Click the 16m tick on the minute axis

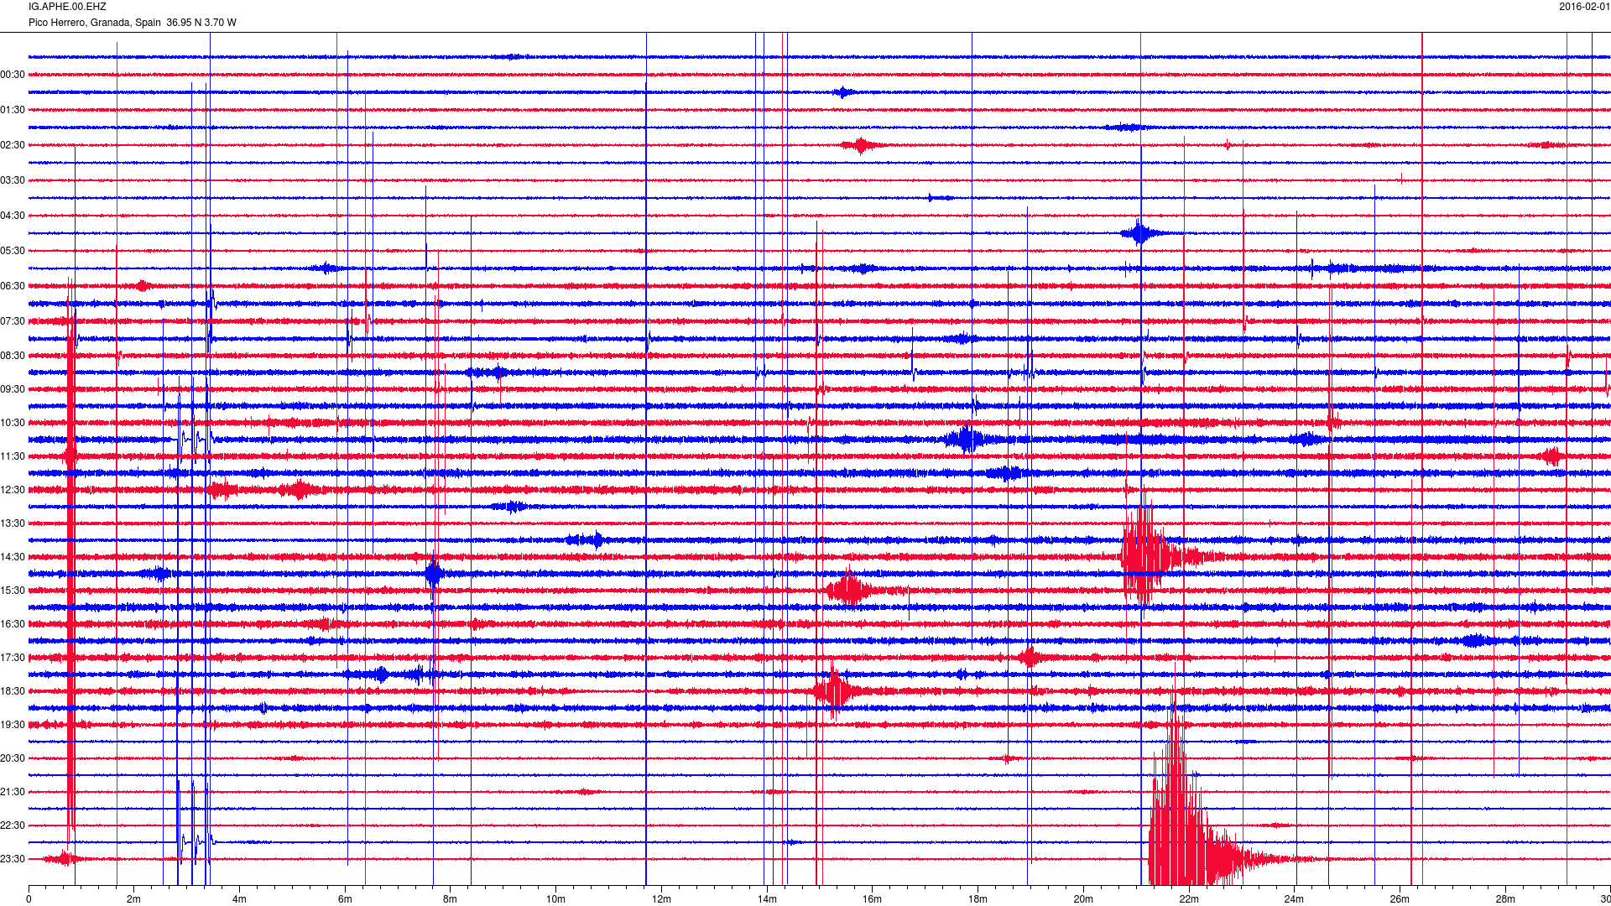coord(872,899)
